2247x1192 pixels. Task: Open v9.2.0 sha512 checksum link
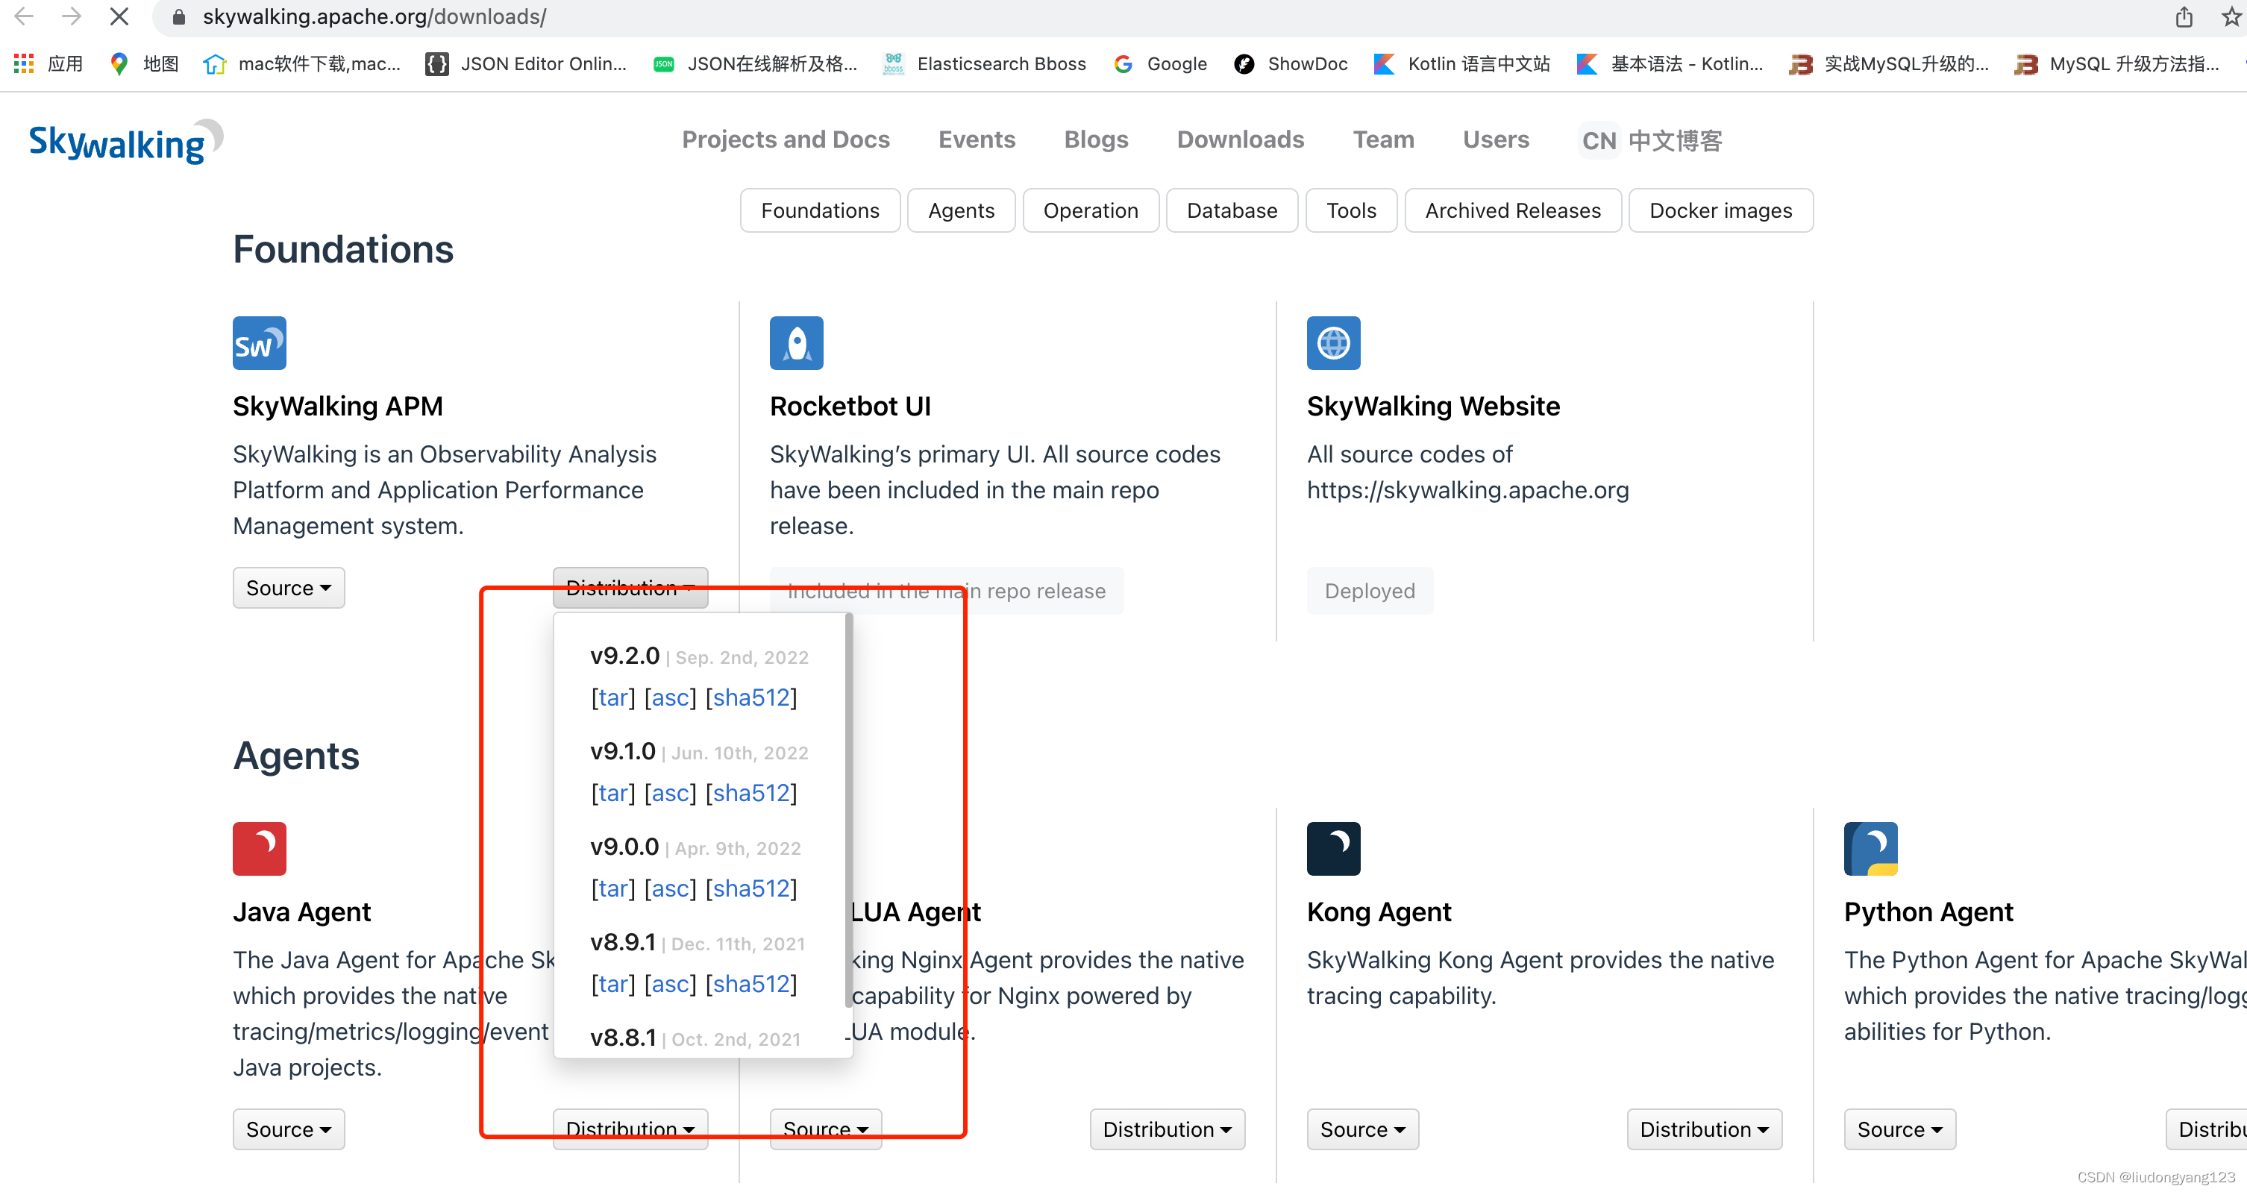tap(751, 697)
